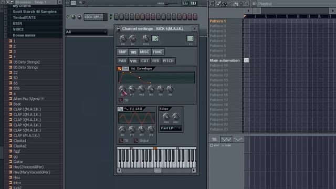Select the pencil draw tool in Playlist

[x=219, y=4]
